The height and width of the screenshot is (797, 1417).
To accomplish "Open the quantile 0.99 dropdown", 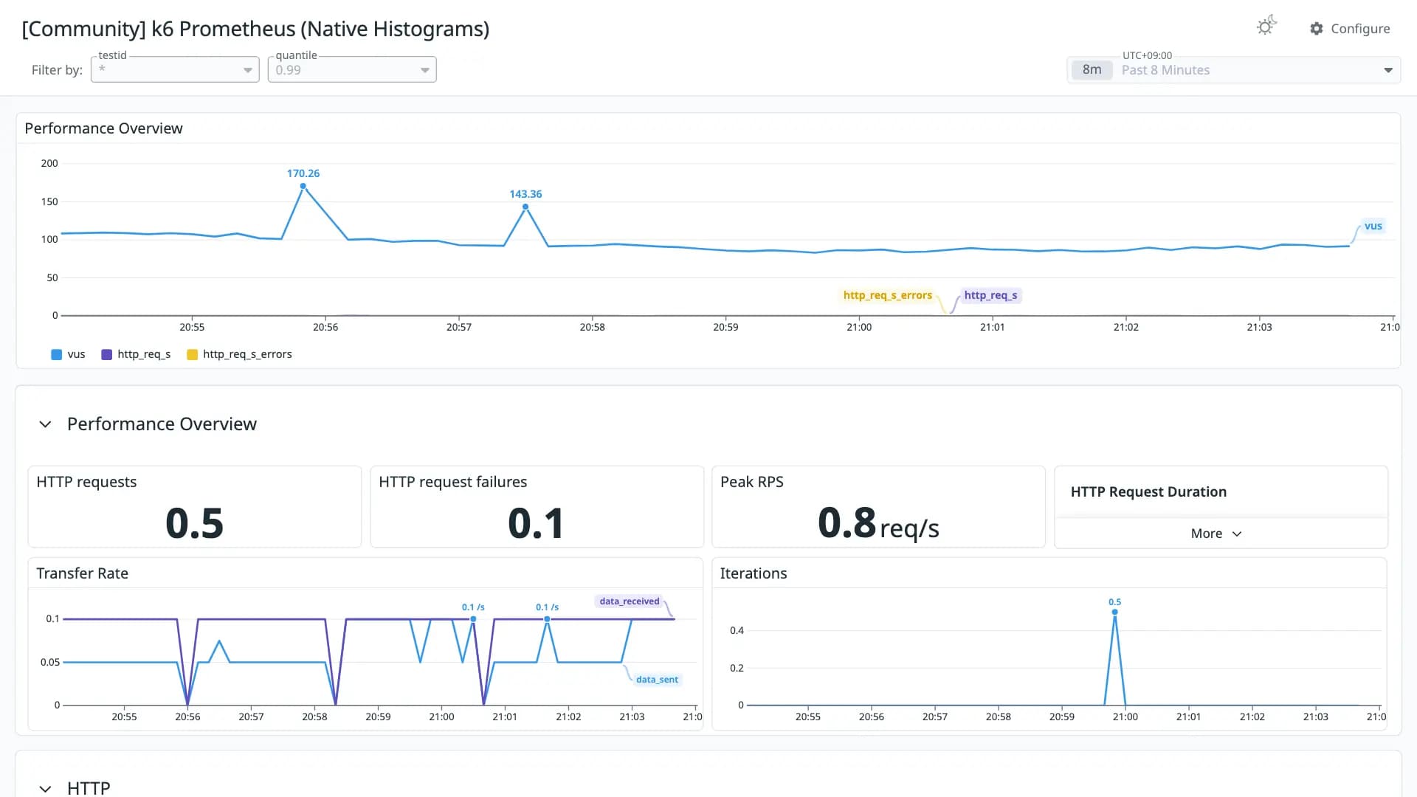I will coord(352,69).
